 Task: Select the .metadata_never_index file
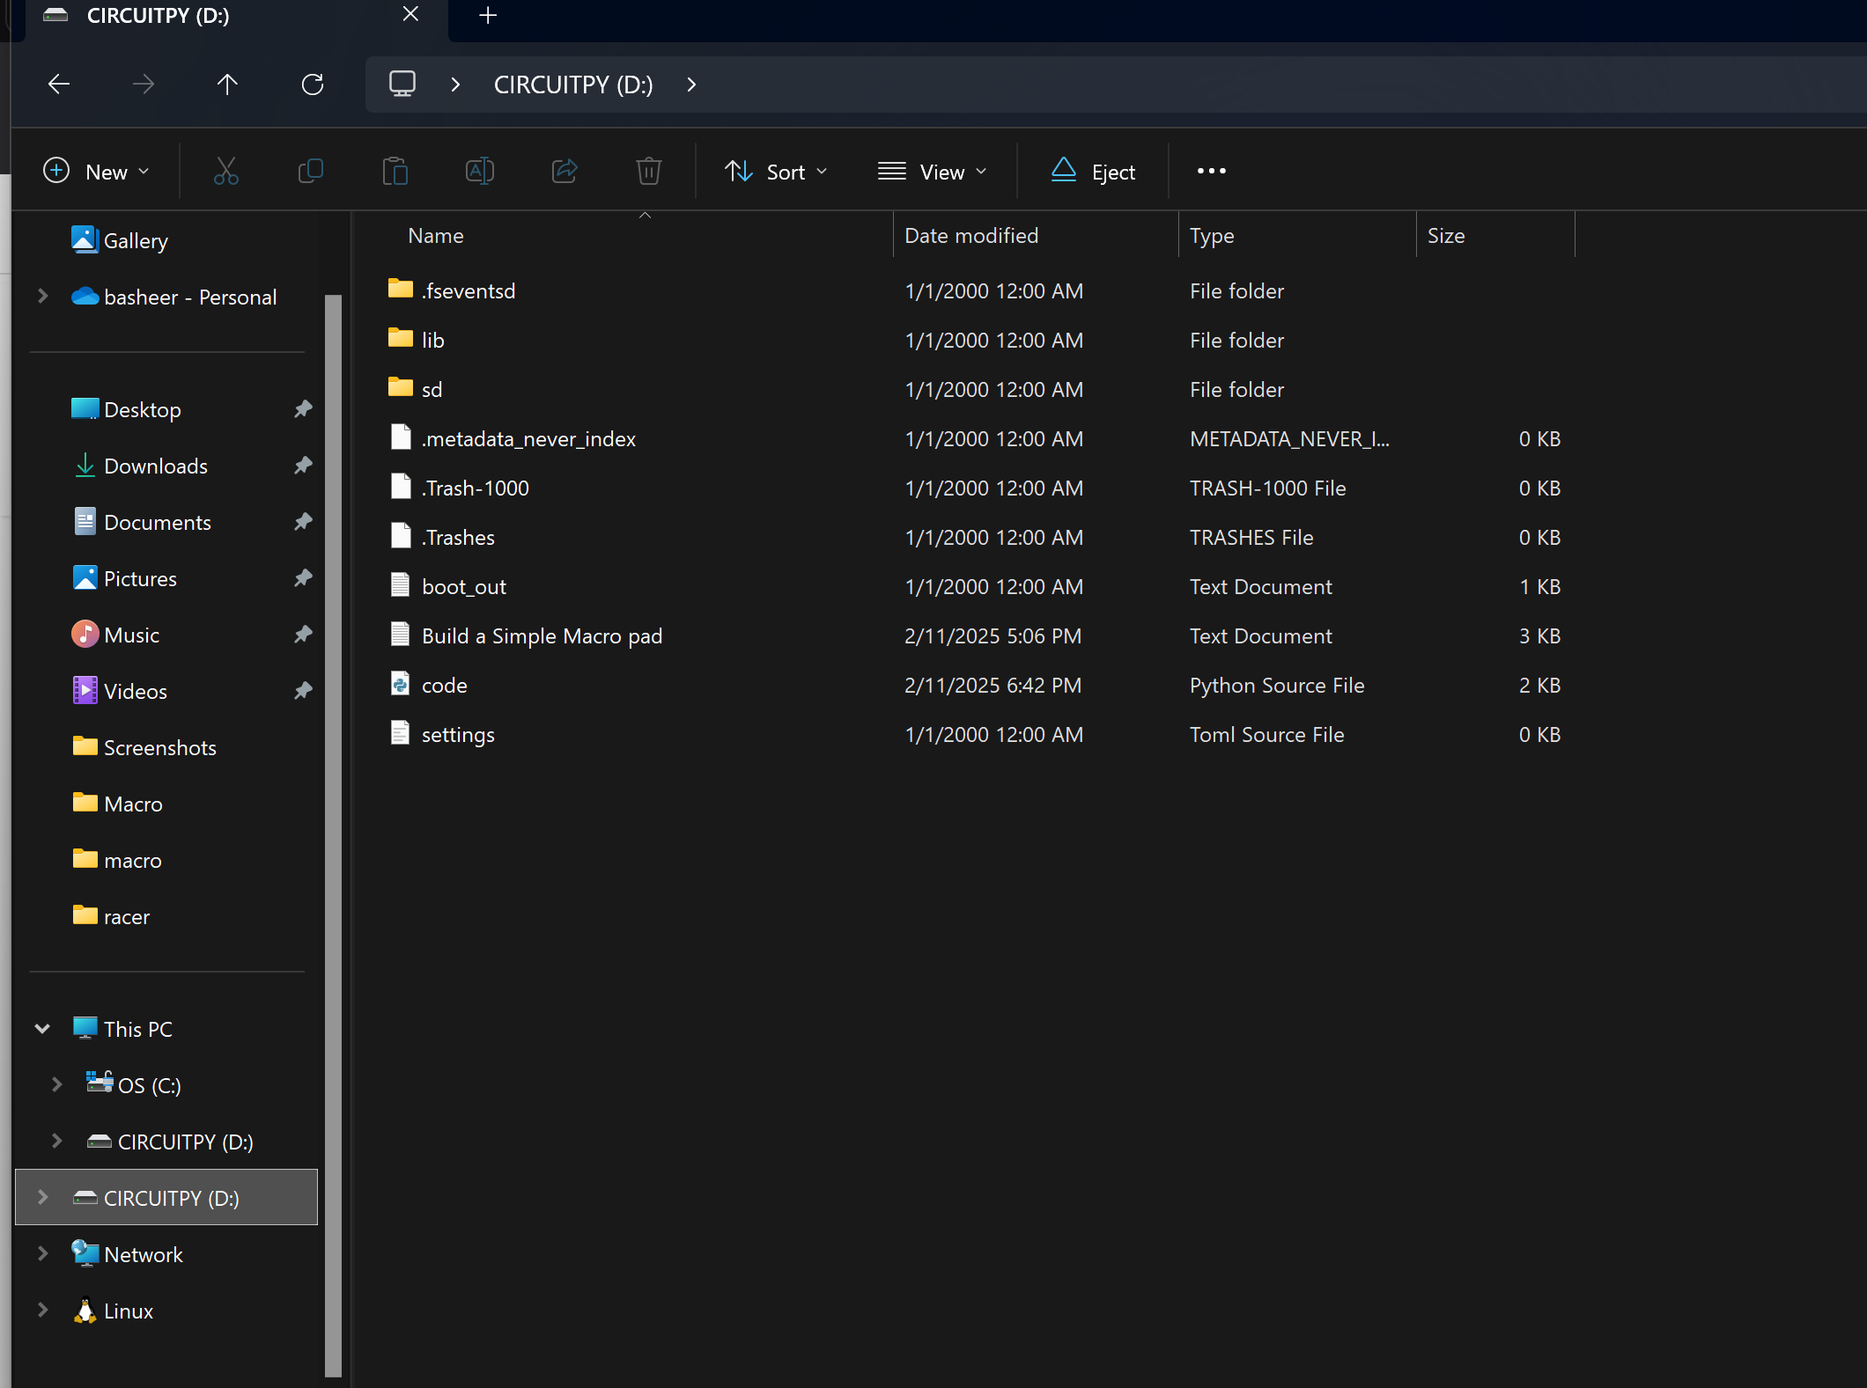528,438
